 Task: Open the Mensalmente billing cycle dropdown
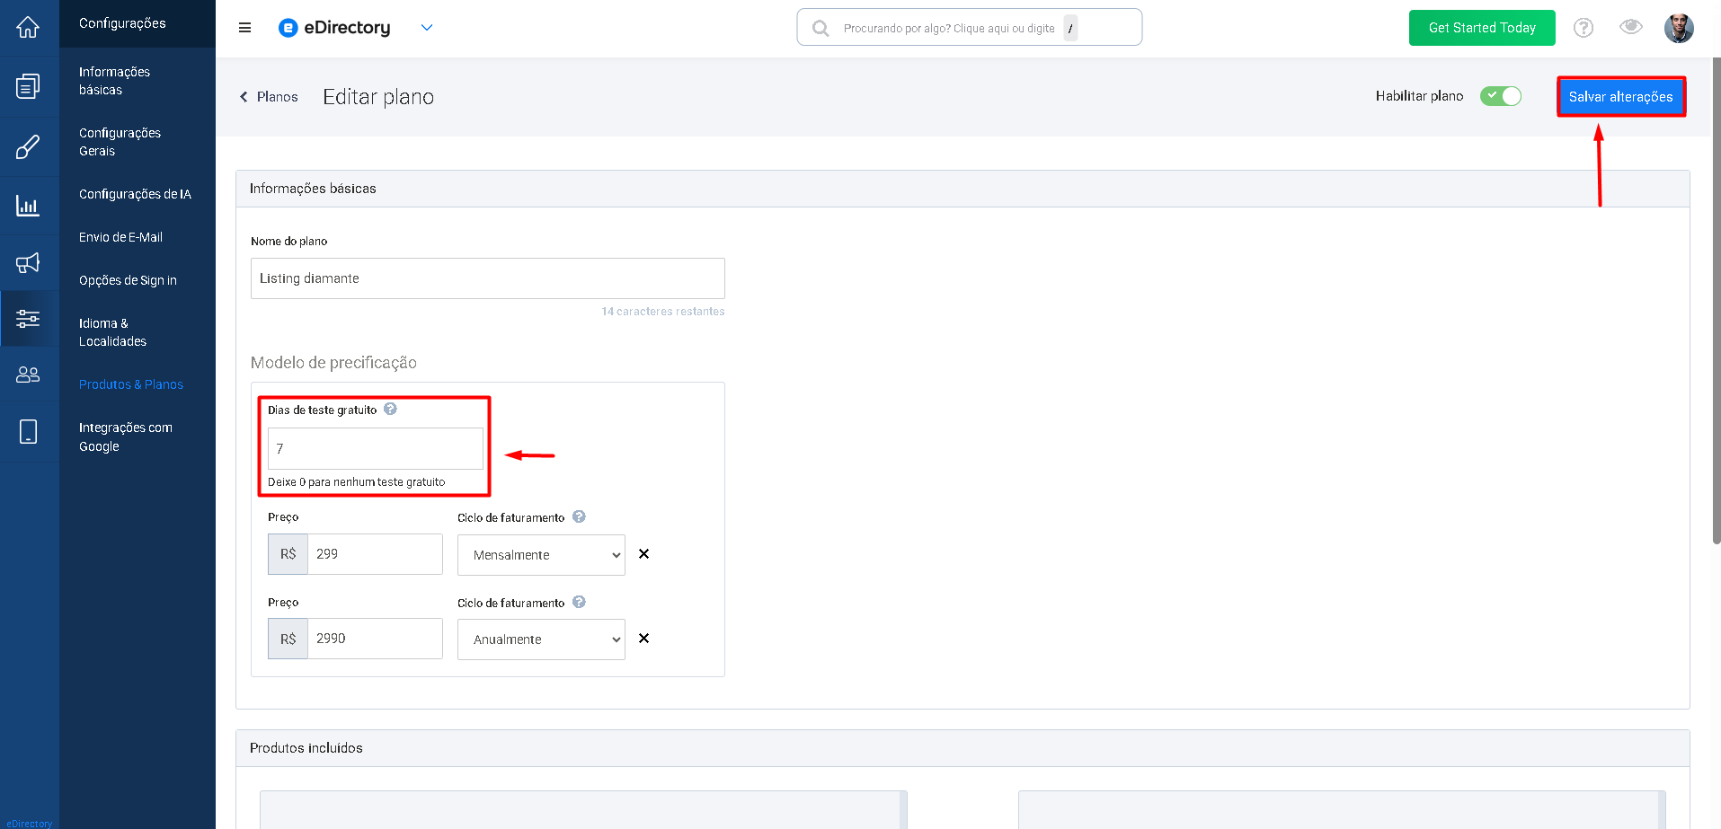(x=541, y=555)
